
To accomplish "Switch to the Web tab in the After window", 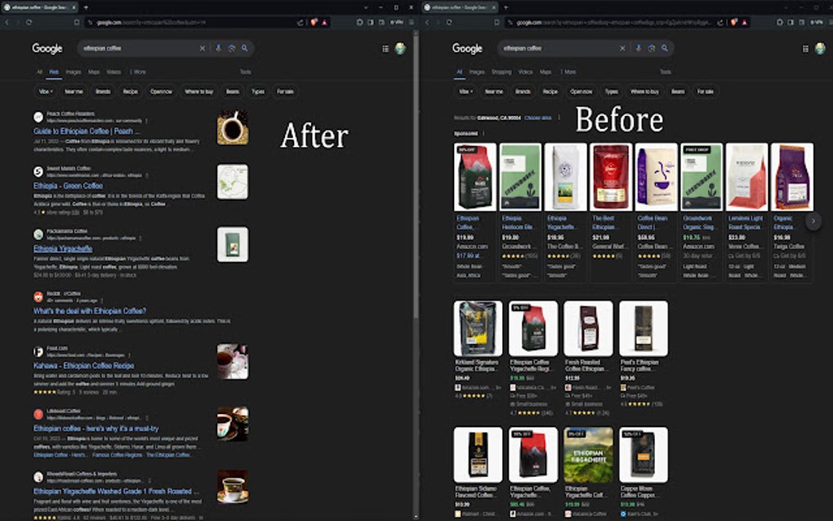I will point(54,72).
